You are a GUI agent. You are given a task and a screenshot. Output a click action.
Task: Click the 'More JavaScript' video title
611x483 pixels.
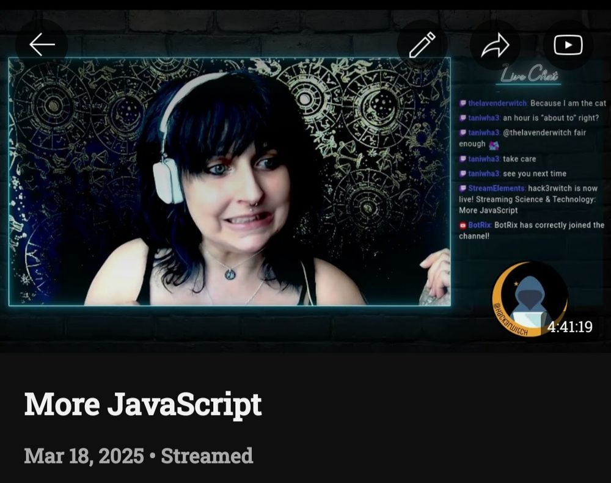(x=144, y=404)
